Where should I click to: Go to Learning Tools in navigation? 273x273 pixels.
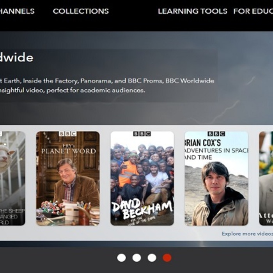pos(192,11)
